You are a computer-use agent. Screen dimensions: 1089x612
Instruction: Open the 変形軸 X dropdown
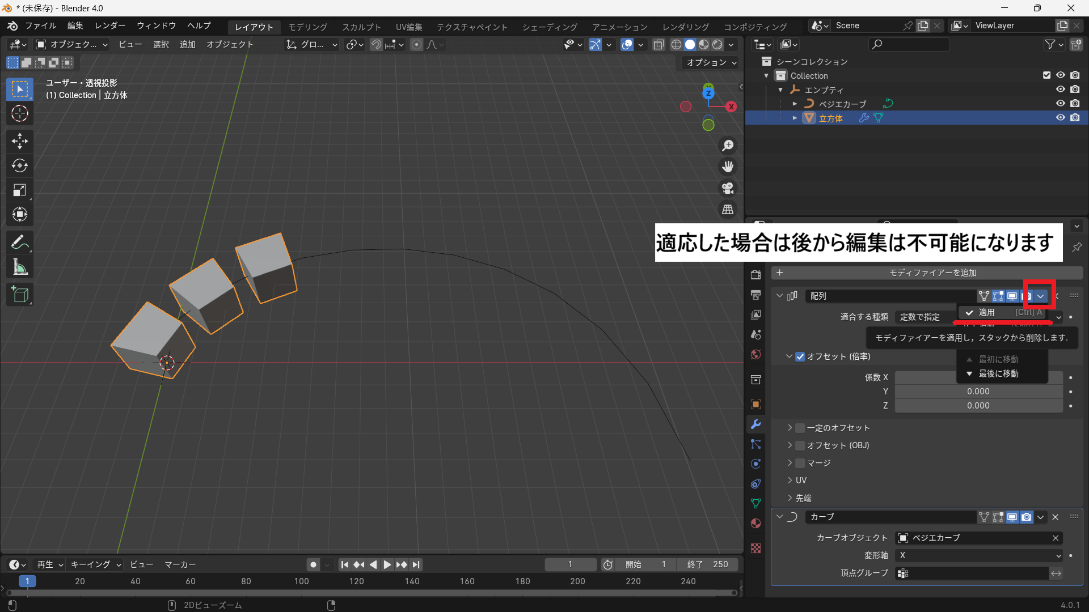(978, 555)
